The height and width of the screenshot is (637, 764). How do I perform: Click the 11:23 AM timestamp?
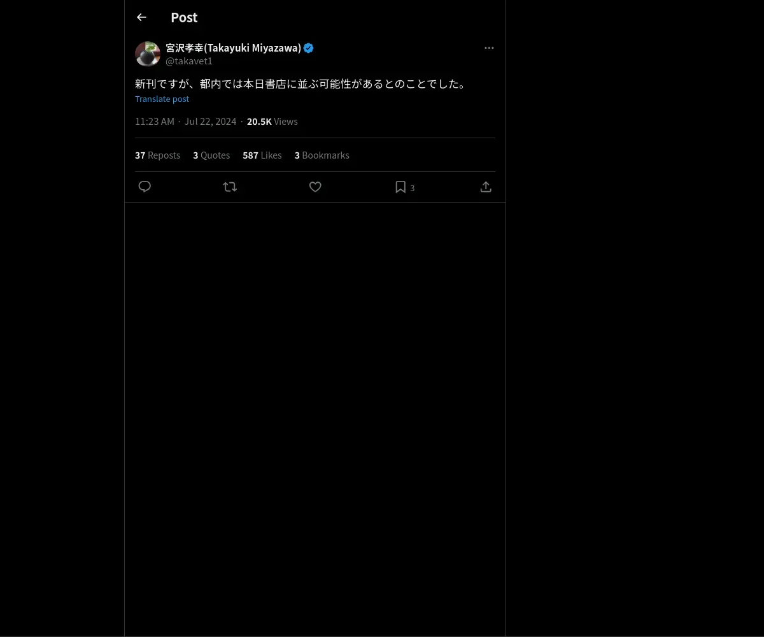pos(155,121)
